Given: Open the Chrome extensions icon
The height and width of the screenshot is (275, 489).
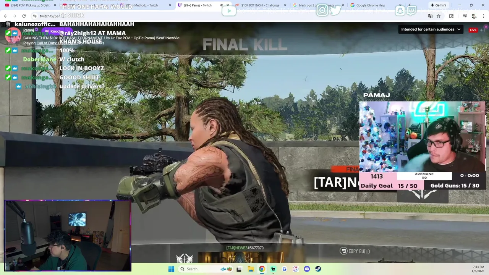Looking at the screenshot, I should [x=451, y=16].
